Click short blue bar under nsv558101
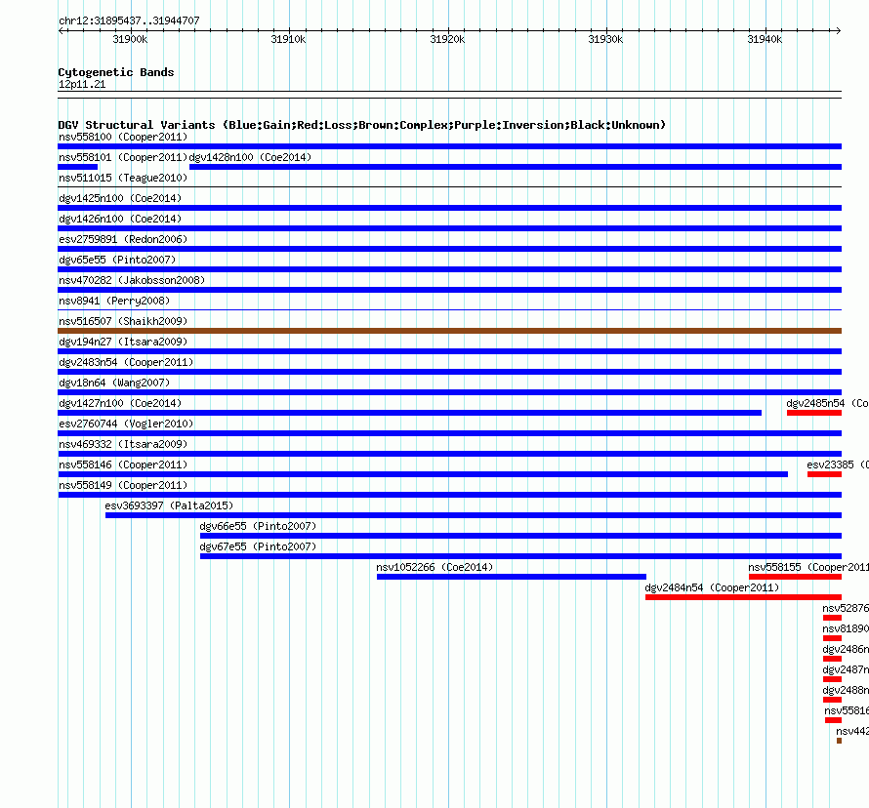This screenshot has height=808, width=869. [x=77, y=167]
